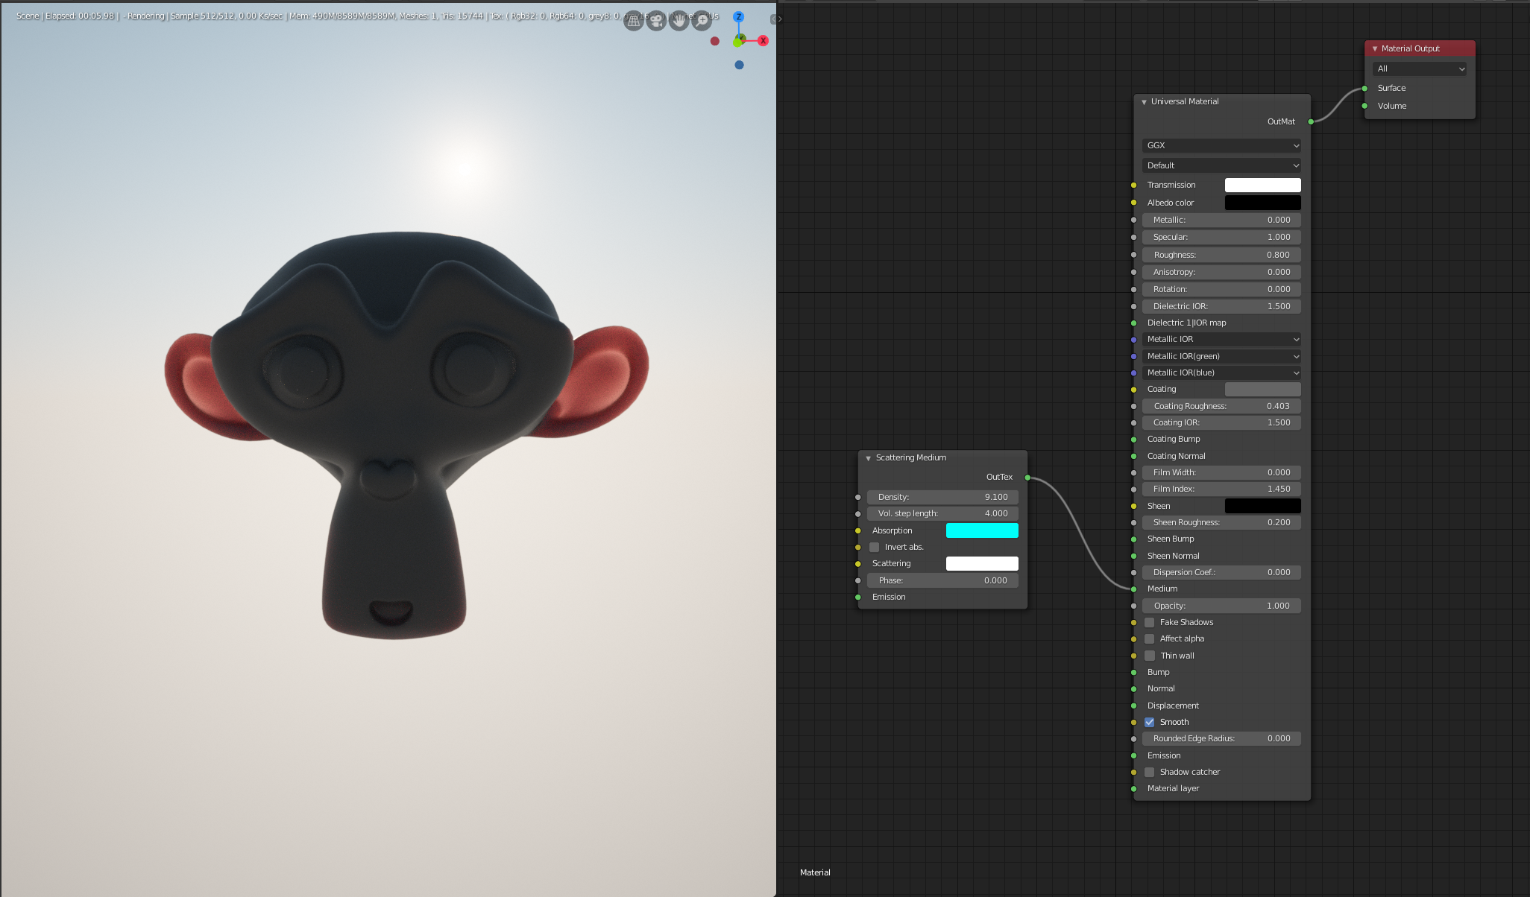Click the negative Z blue gizmo dot

click(739, 65)
